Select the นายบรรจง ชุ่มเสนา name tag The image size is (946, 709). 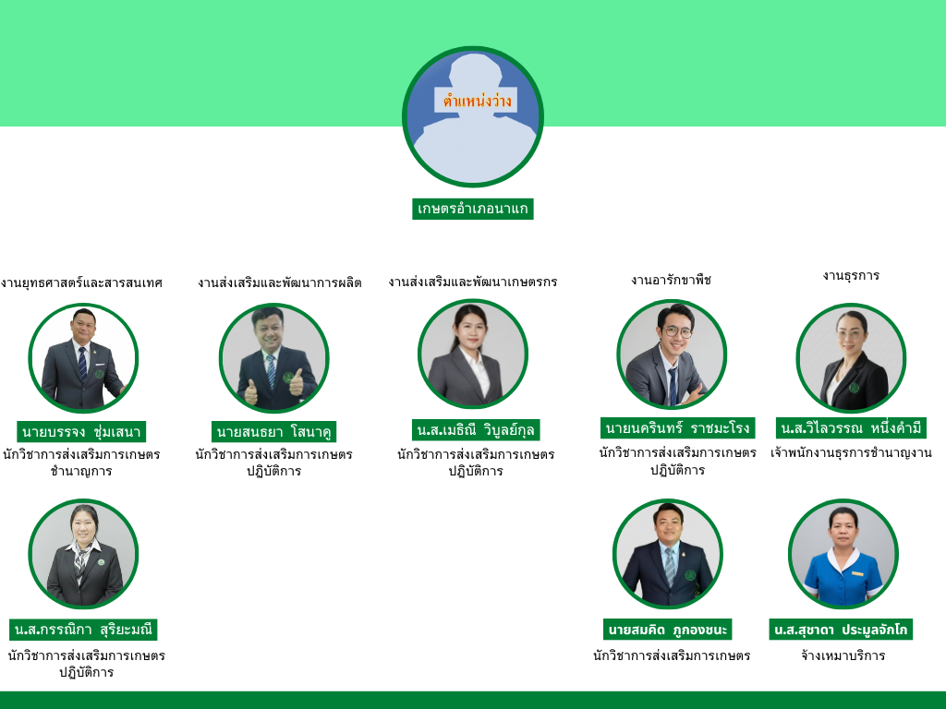(81, 432)
